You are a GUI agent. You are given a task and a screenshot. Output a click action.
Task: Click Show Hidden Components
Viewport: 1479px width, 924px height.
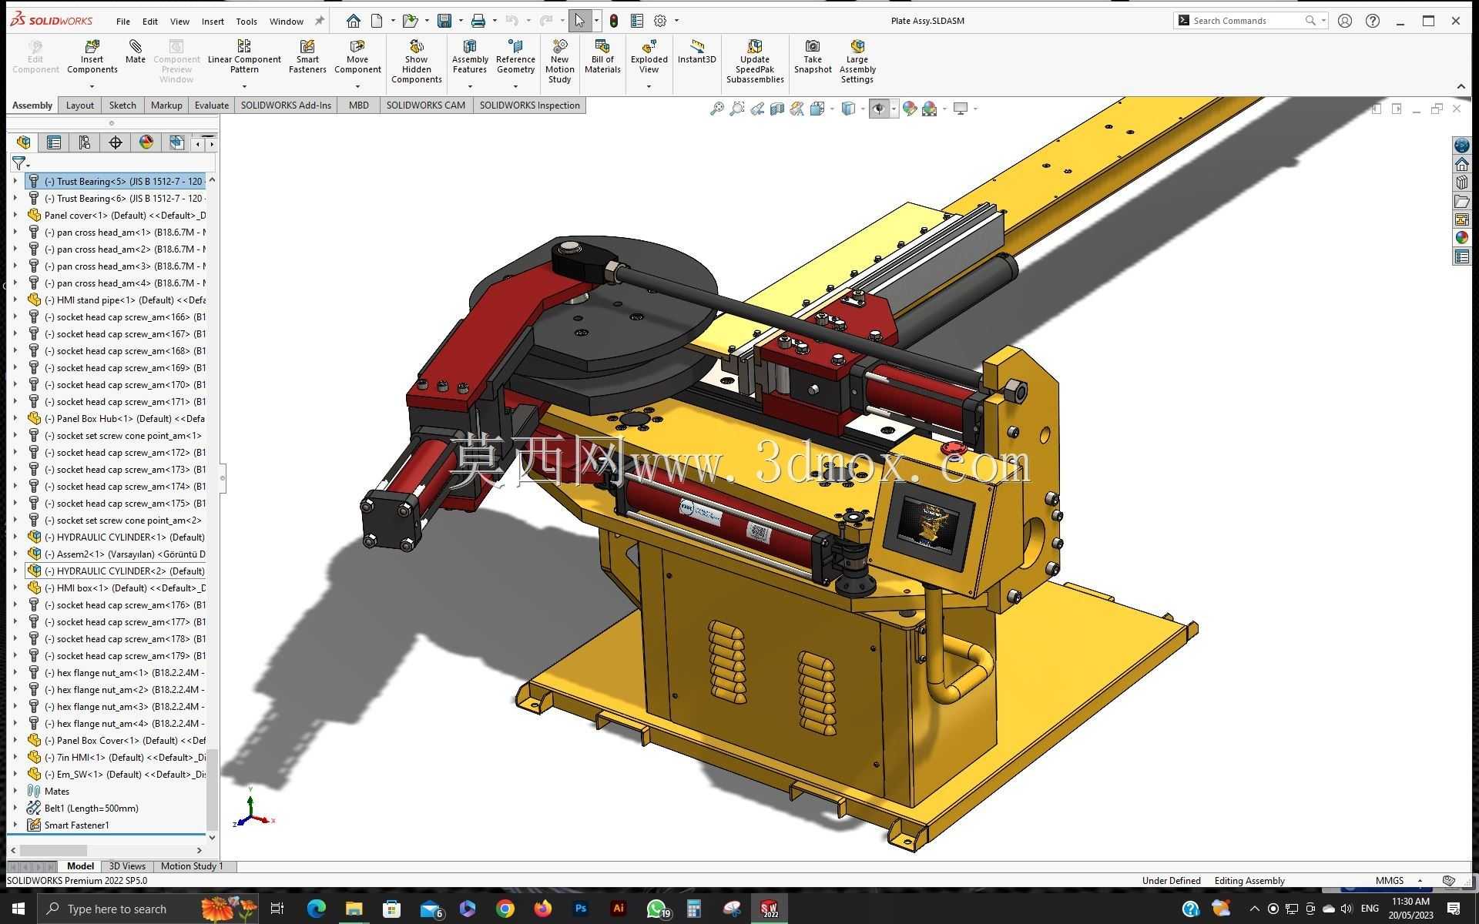[x=416, y=62]
